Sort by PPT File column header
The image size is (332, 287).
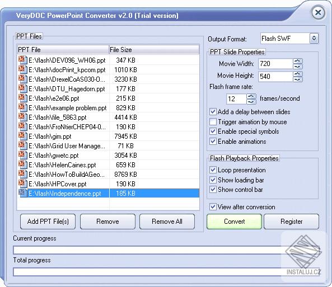click(x=63, y=50)
